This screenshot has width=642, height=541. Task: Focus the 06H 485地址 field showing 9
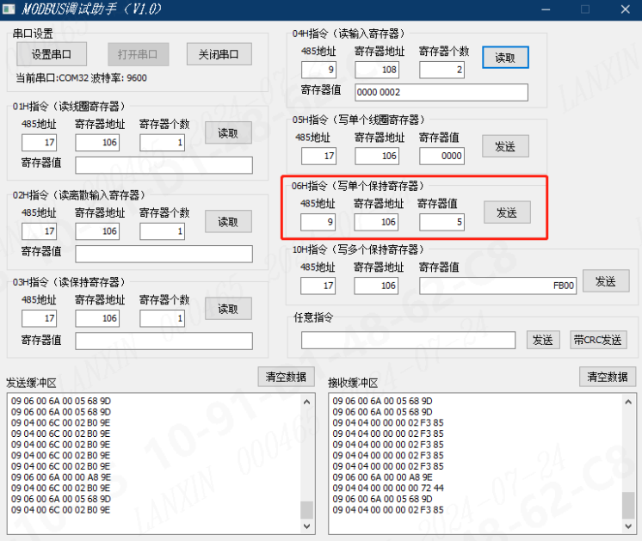pos(318,222)
